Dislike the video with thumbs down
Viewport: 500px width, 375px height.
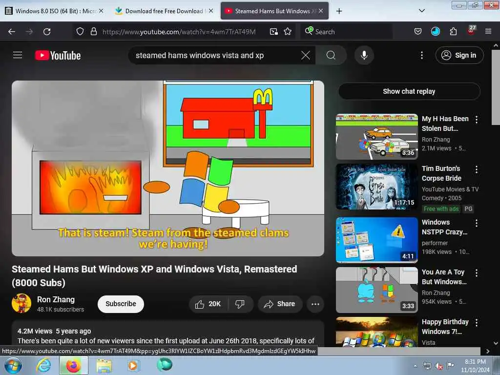coord(240,304)
